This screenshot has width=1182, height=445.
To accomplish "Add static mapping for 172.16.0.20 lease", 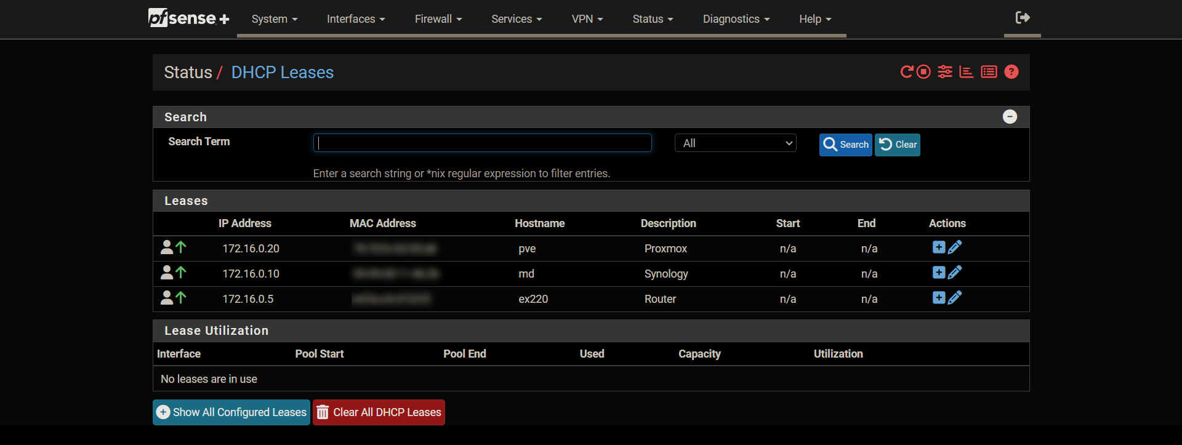I will point(939,247).
